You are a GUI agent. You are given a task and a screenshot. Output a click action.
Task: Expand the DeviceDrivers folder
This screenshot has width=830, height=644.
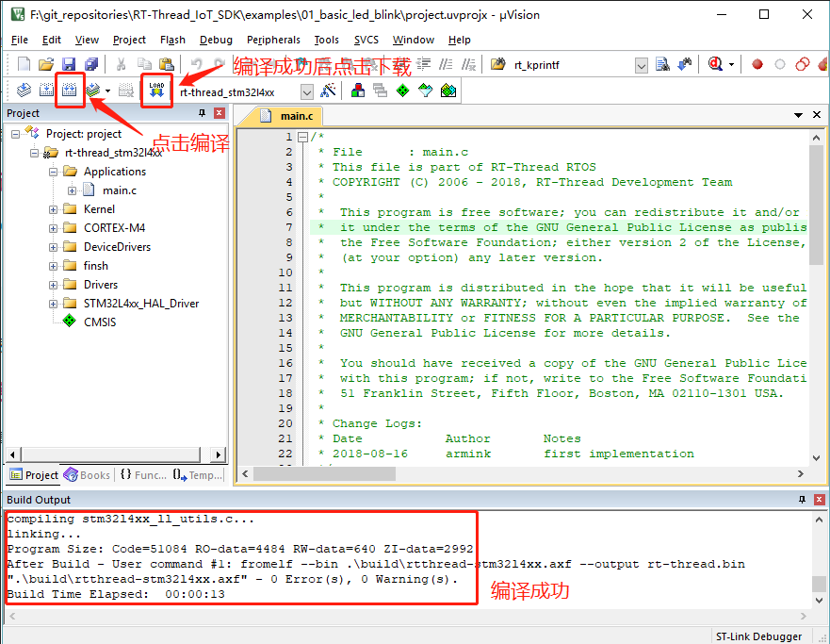pyautogui.click(x=53, y=247)
